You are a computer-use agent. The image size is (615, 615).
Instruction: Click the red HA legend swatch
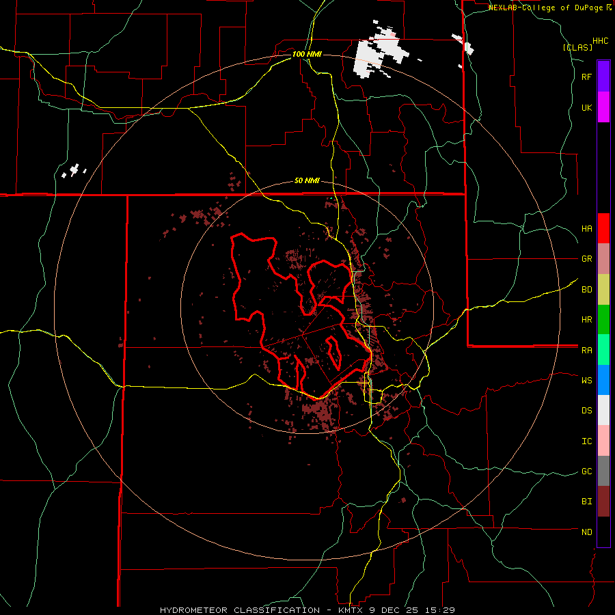603,228
